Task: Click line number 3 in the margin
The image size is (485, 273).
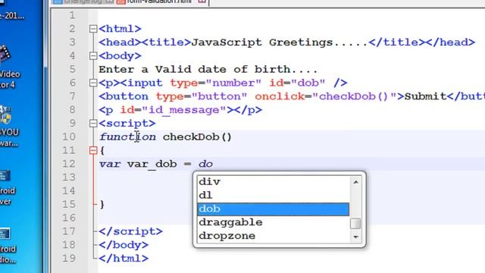Action: click(73, 42)
